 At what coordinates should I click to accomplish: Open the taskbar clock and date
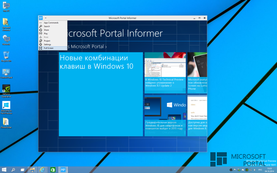269,170
